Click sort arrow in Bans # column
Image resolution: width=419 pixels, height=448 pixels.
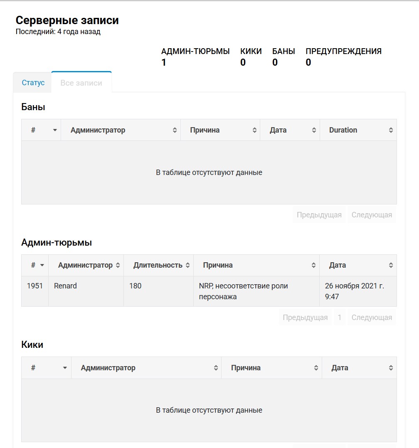click(x=55, y=130)
